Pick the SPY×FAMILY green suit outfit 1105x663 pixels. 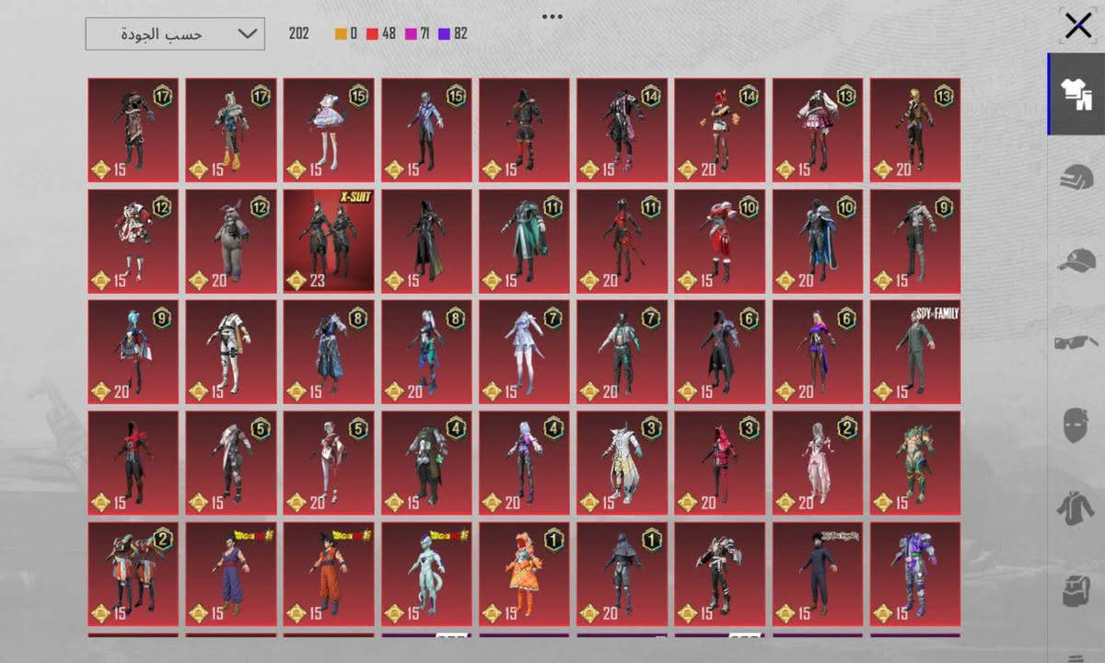click(914, 352)
